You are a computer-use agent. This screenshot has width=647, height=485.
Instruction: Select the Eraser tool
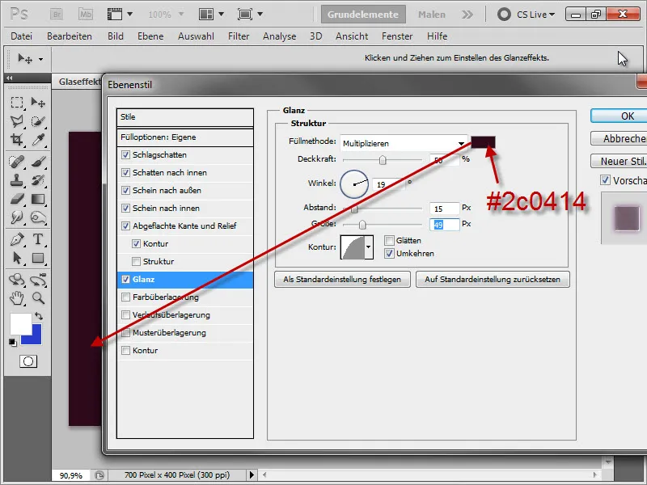pos(17,199)
